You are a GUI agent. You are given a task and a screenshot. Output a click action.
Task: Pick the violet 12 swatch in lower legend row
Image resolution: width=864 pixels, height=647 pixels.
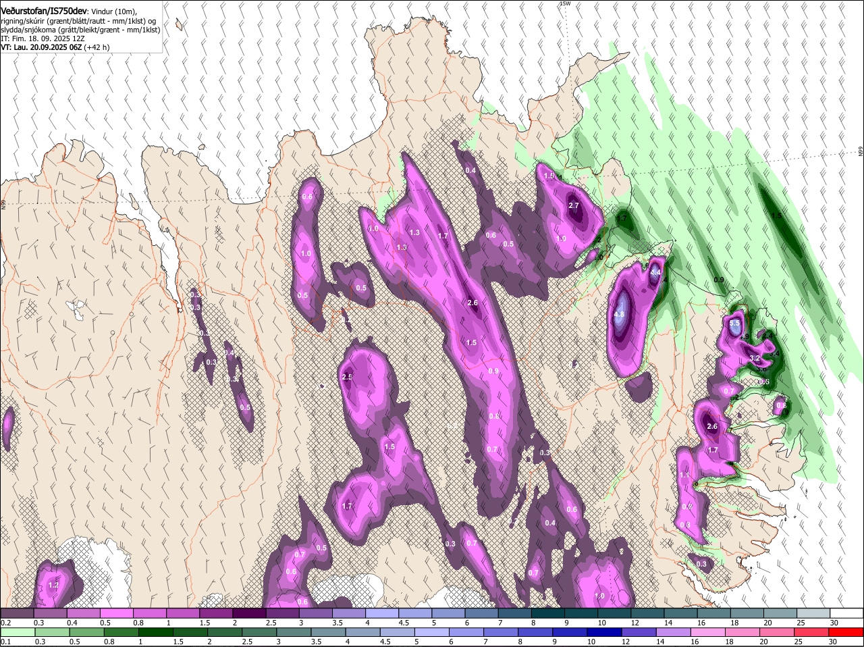[639, 633]
